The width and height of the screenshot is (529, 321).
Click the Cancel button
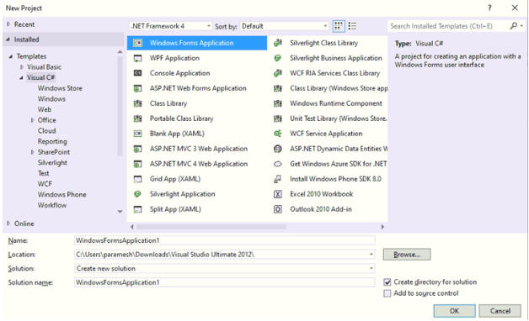[500, 311]
